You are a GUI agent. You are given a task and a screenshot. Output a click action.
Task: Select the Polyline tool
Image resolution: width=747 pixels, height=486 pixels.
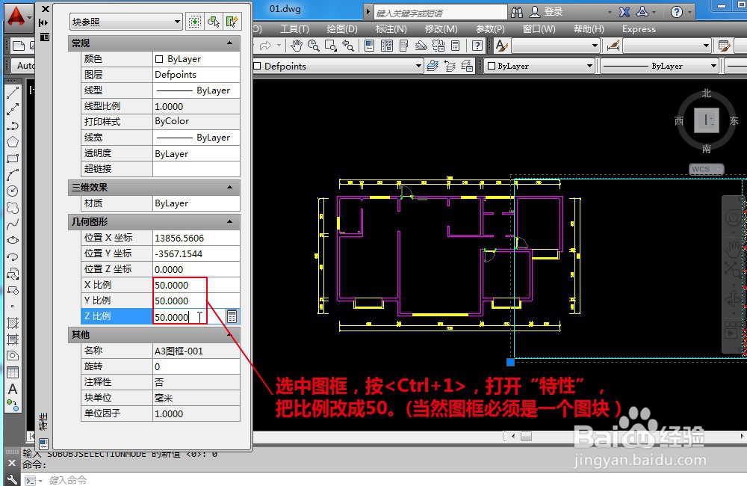pyautogui.click(x=13, y=126)
